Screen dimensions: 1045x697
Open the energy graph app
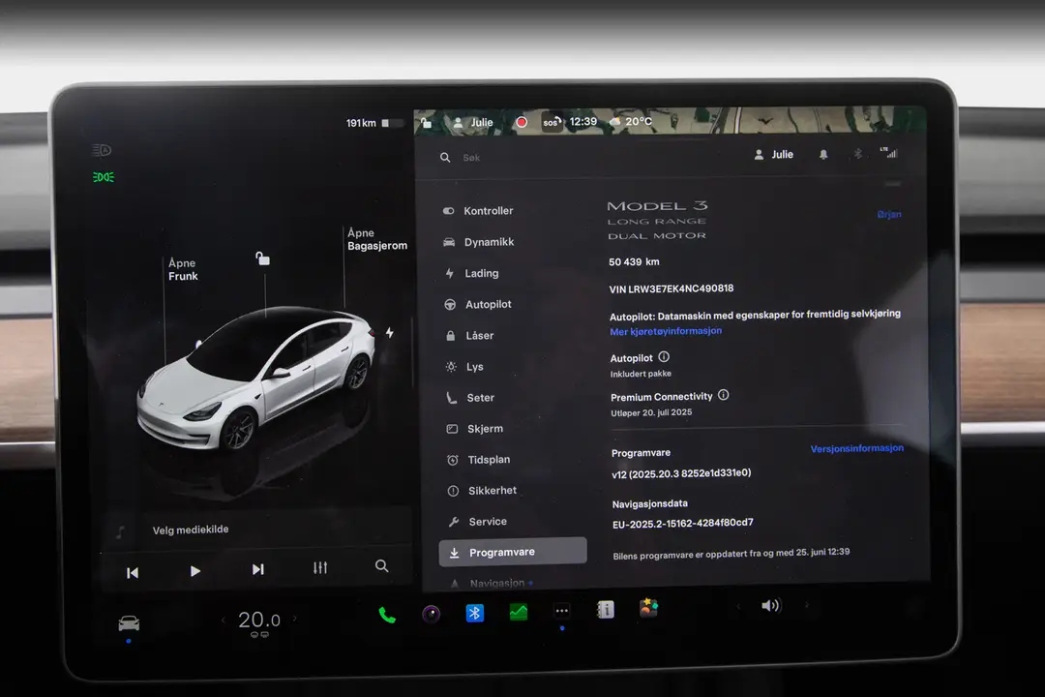click(x=518, y=612)
